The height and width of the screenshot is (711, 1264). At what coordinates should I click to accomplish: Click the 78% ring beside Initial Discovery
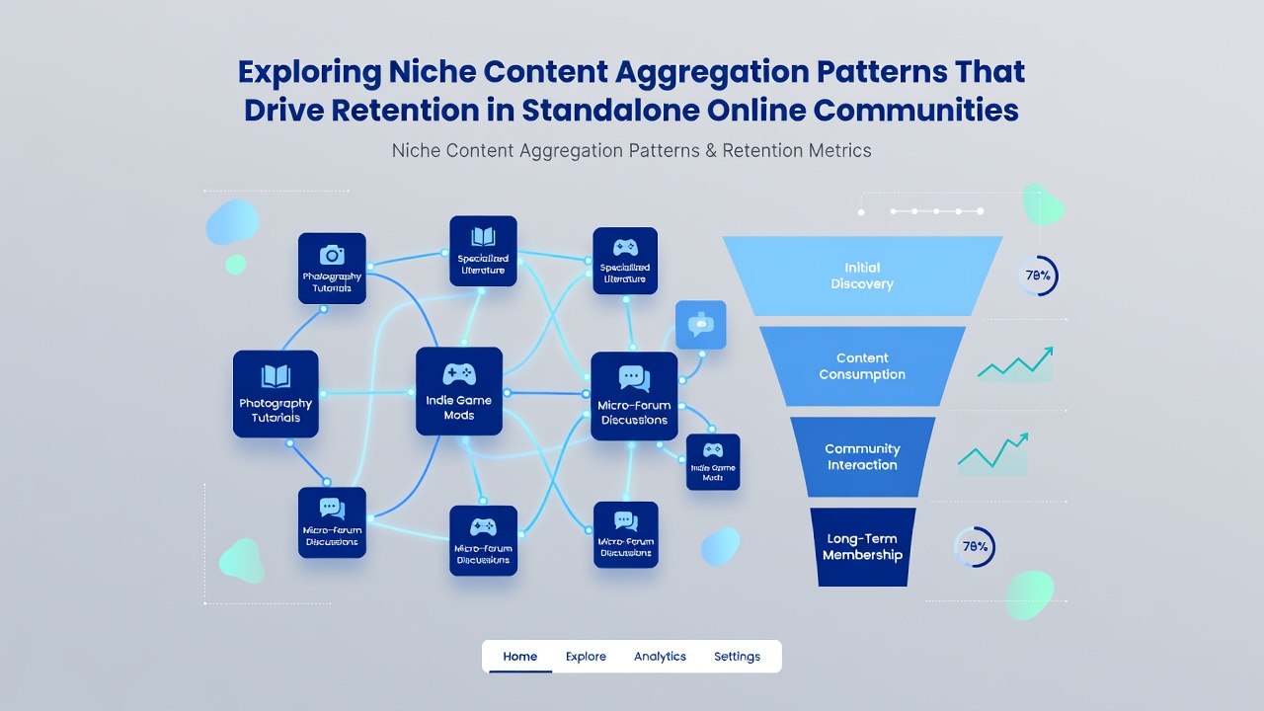1038,276
